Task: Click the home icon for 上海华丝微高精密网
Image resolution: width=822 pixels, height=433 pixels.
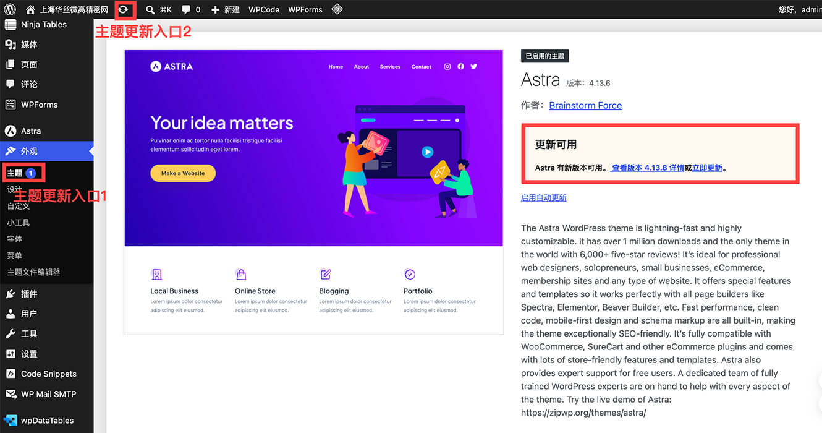Action: tap(30, 9)
